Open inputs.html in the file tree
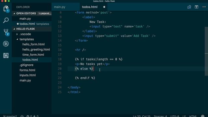Screen dimensions: 208x117 28,75
